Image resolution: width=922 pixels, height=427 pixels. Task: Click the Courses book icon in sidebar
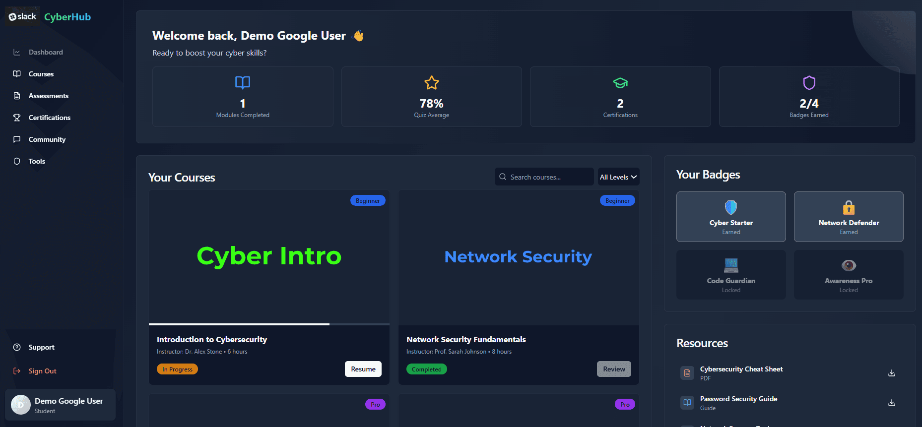click(x=17, y=74)
